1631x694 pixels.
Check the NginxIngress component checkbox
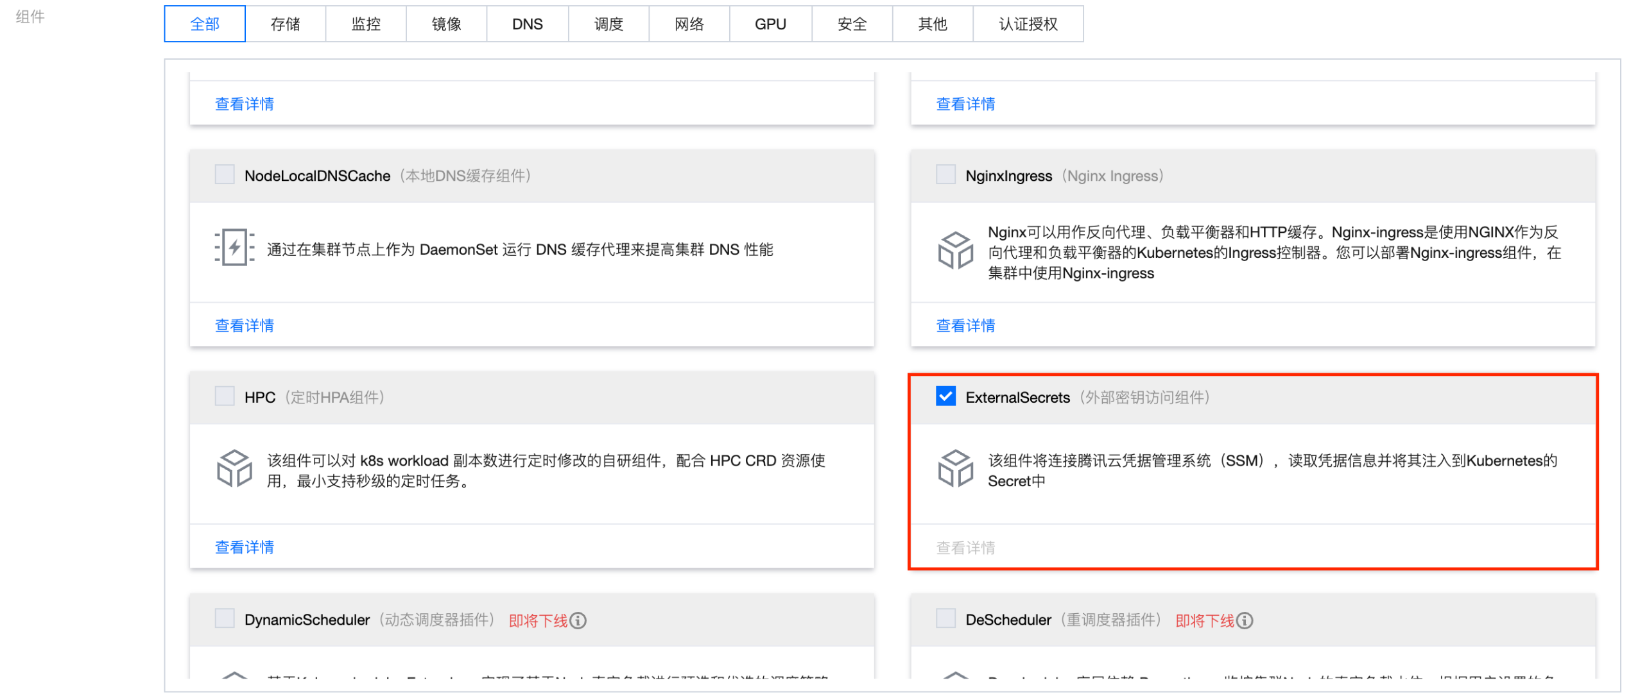[x=945, y=174]
